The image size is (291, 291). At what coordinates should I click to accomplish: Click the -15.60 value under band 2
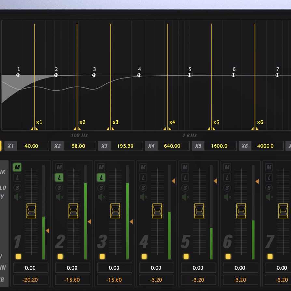(x=73, y=280)
